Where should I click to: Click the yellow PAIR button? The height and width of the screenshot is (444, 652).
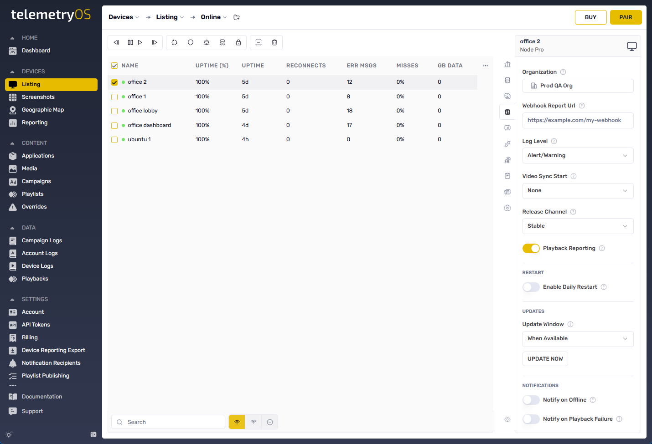click(626, 17)
